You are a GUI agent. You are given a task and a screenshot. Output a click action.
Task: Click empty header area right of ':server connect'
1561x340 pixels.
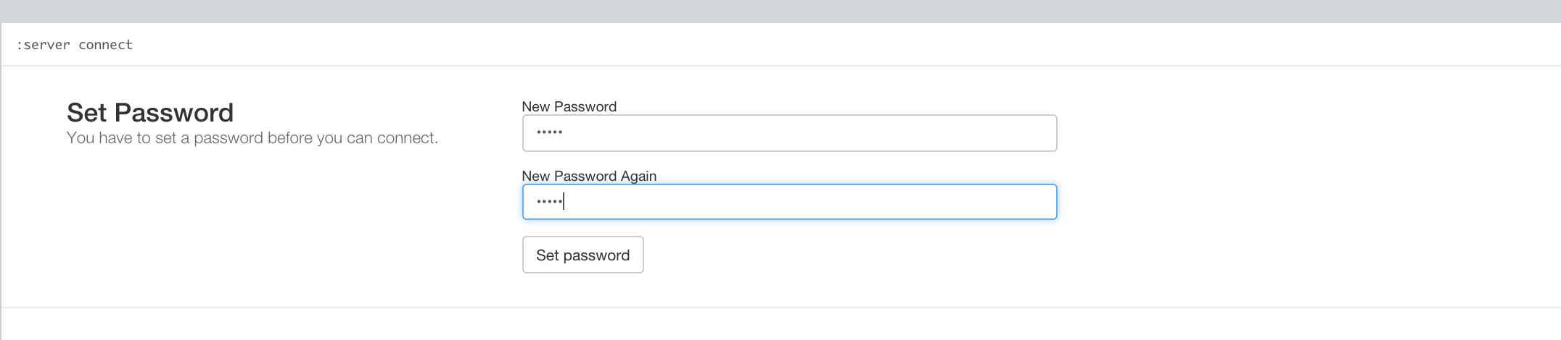click(798, 45)
